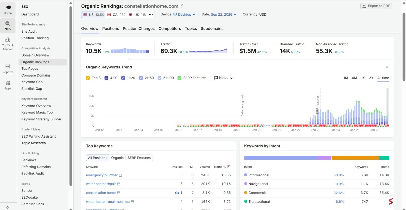Select the SEO rail icon

point(8,26)
